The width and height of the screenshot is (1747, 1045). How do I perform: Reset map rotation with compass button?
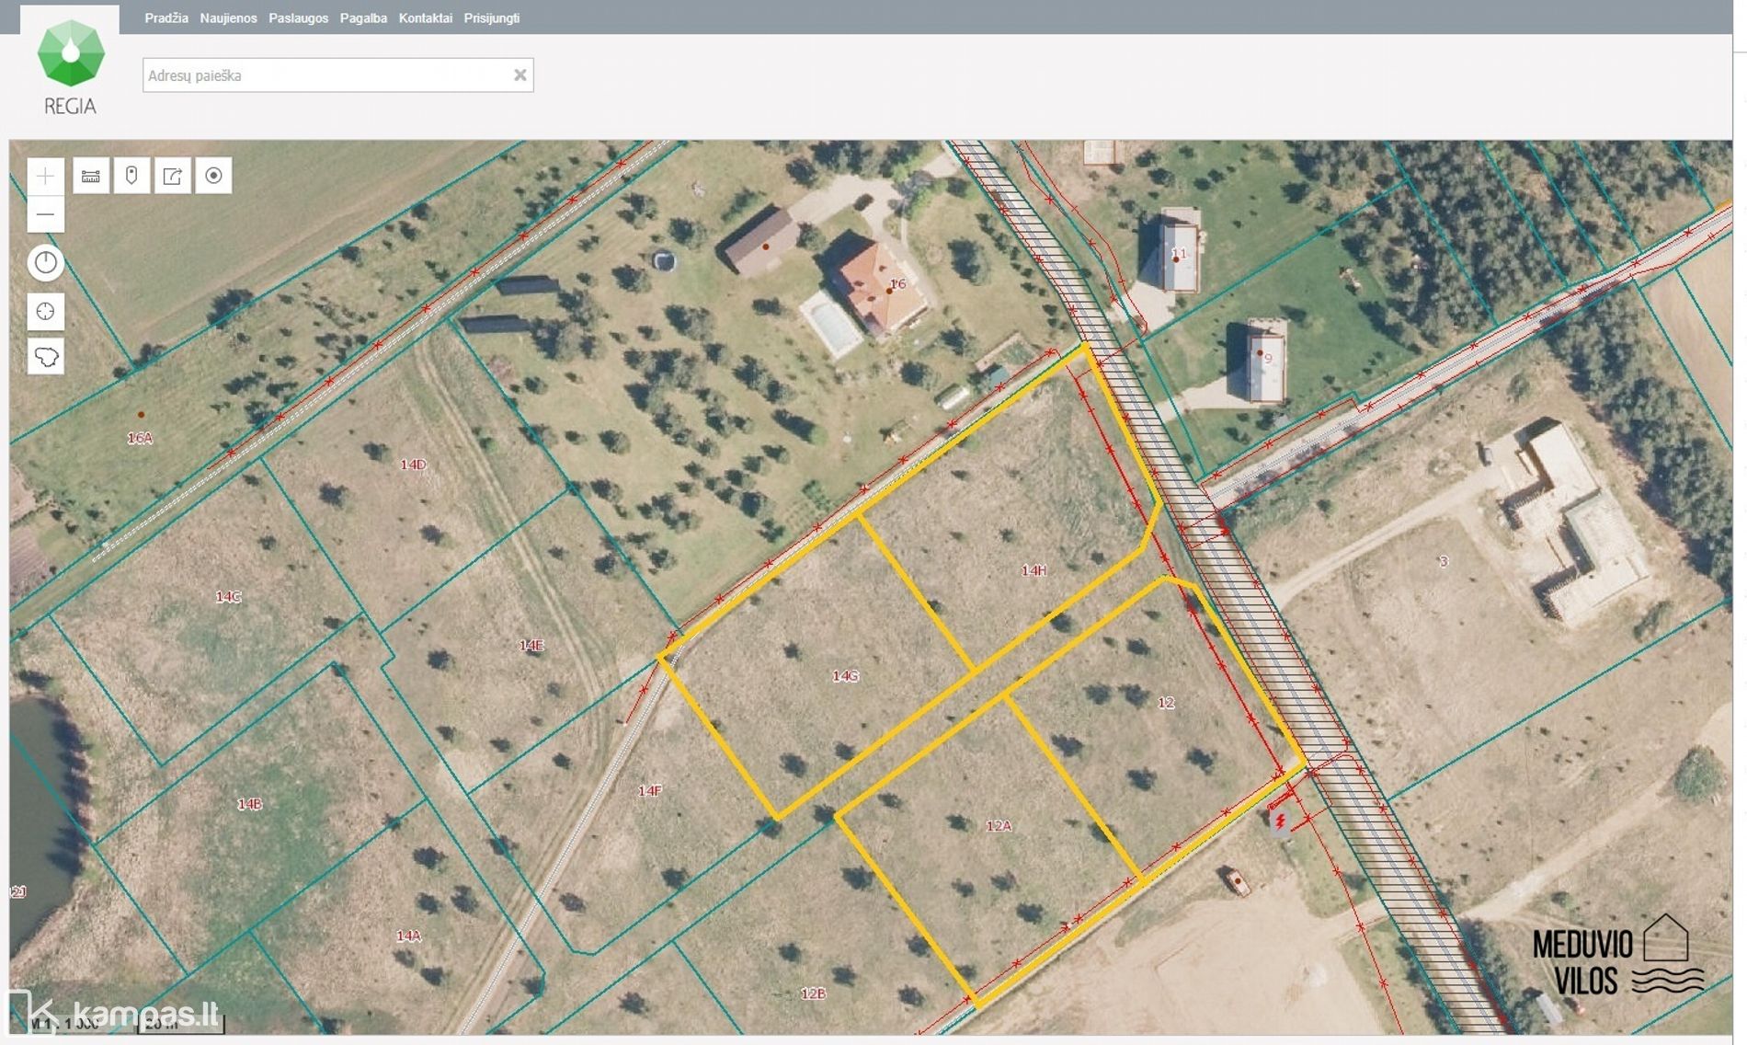click(x=45, y=263)
